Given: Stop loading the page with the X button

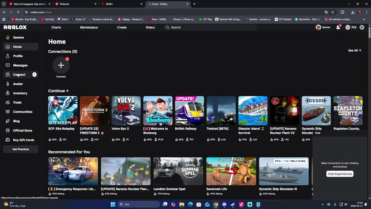Looking at the screenshot, I should pos(18,12).
